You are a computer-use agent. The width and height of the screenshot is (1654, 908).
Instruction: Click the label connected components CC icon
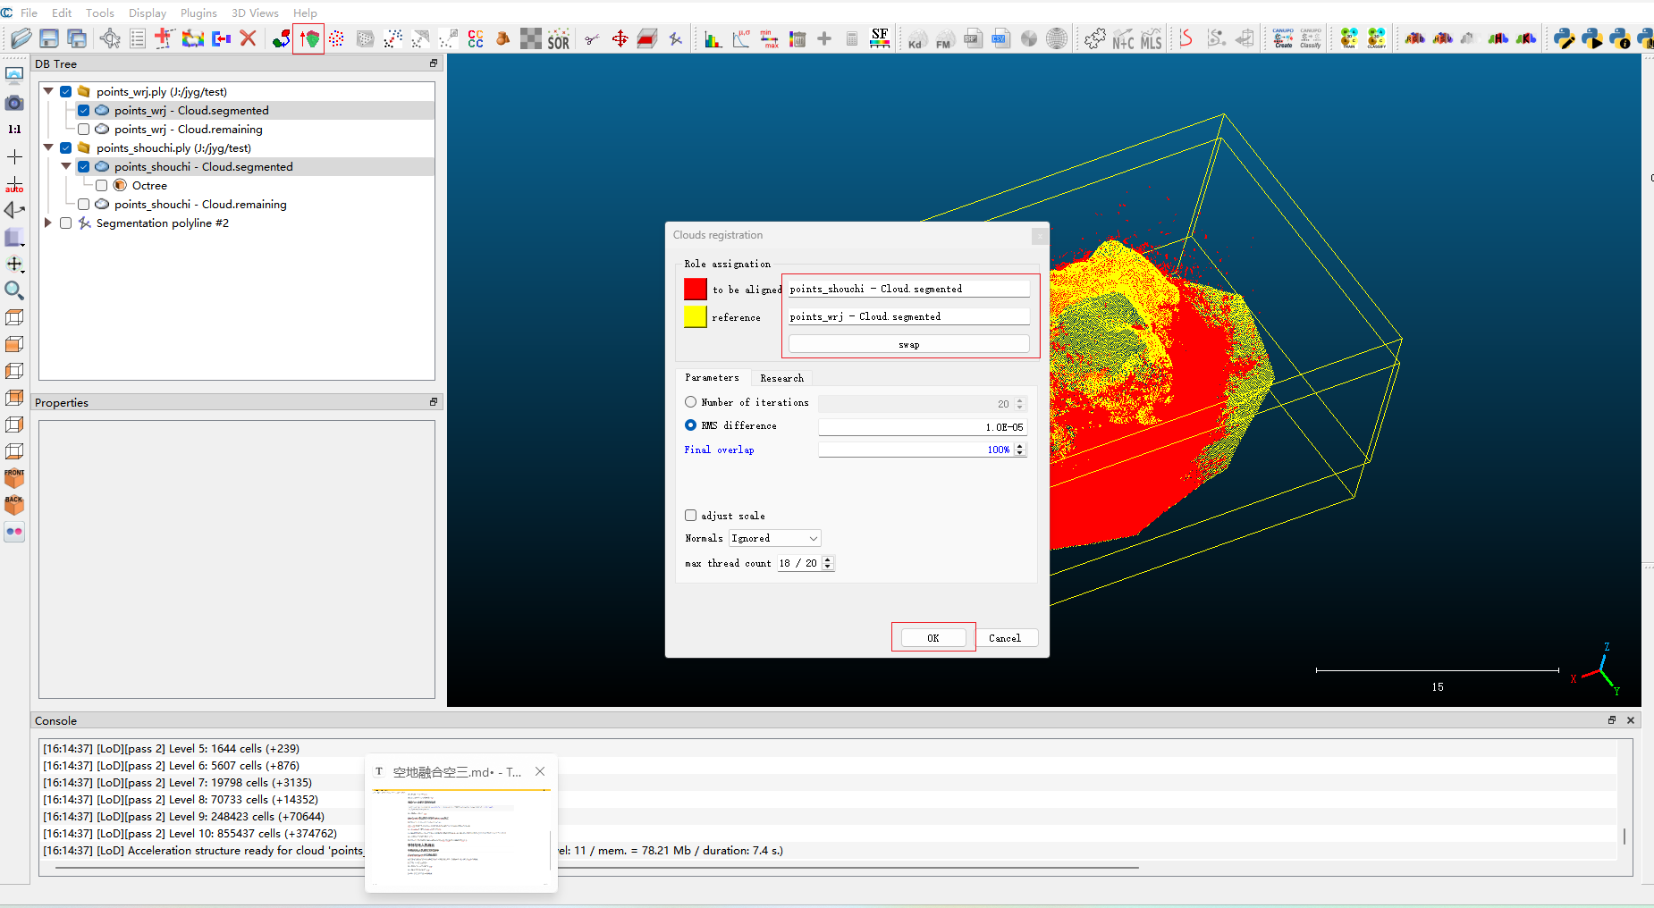point(476,39)
